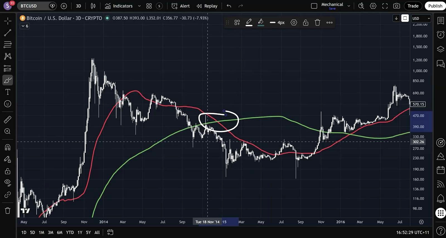This screenshot has width=446, height=238.
Task: Start bar Replay mode
Action: 207,6
